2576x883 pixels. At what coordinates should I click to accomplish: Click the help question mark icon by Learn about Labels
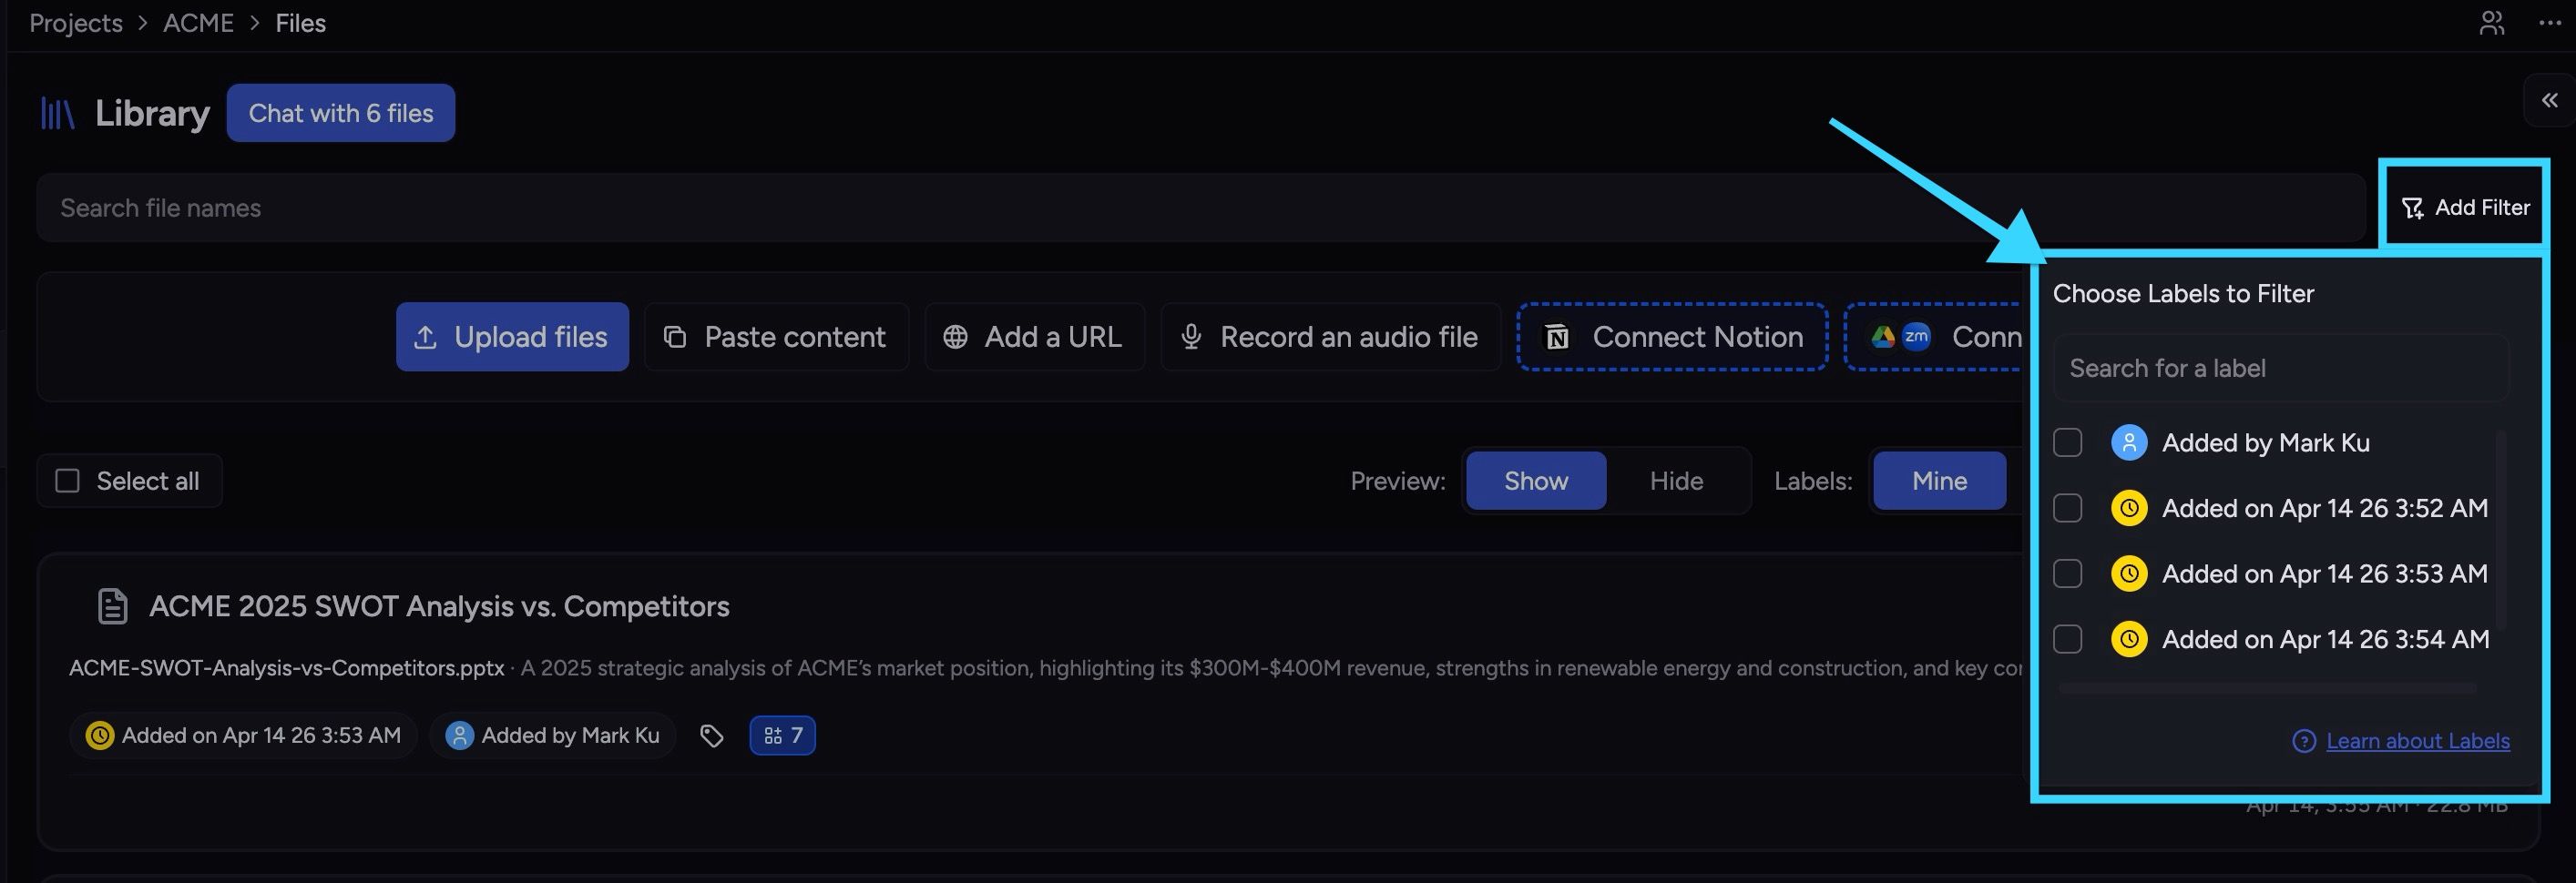2304,741
